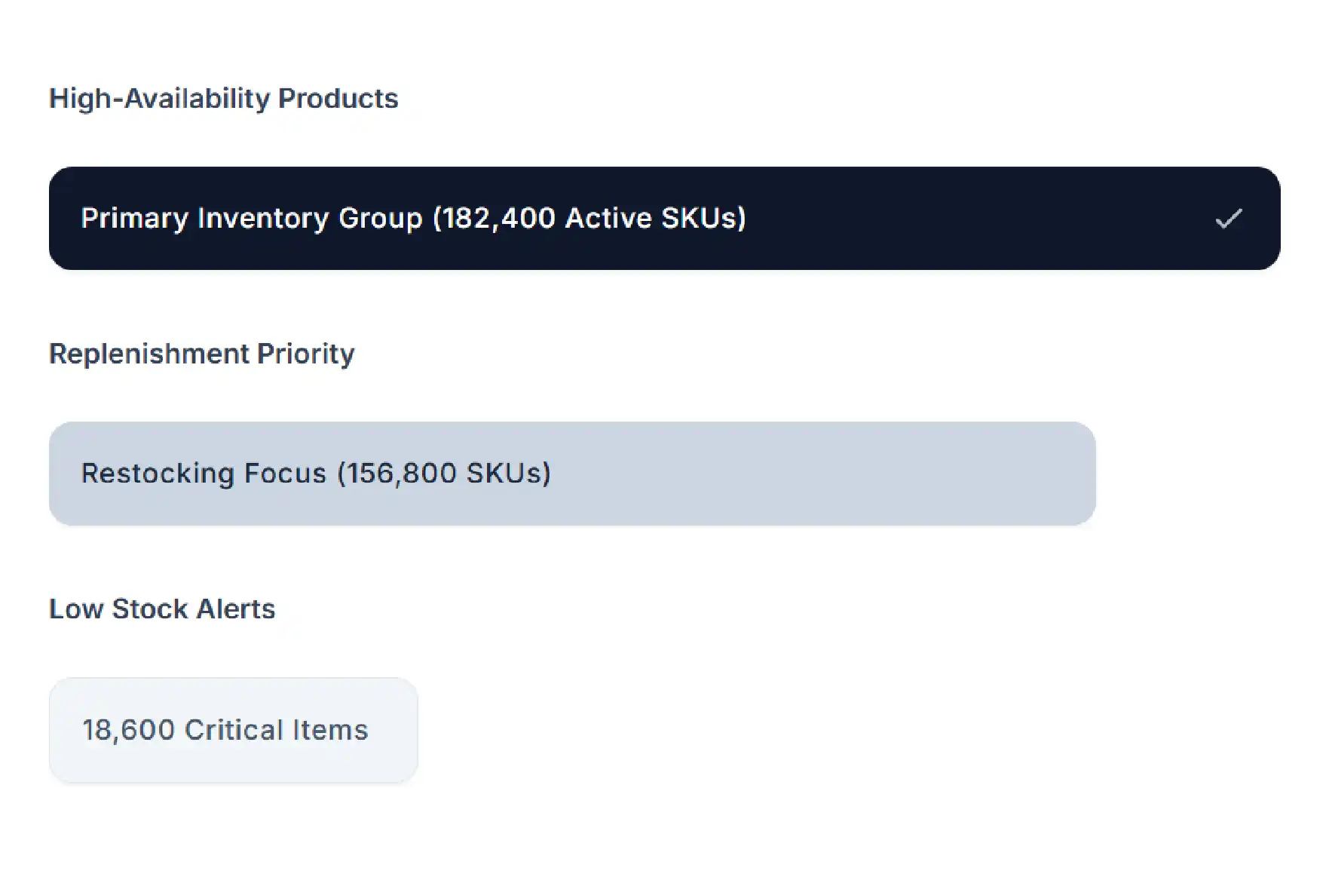This screenshot has width=1326, height=877.
Task: Click the words 'Critical Items'
Action: click(x=277, y=730)
